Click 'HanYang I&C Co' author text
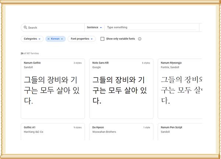The height and width of the screenshot is (159, 221). [34, 132]
